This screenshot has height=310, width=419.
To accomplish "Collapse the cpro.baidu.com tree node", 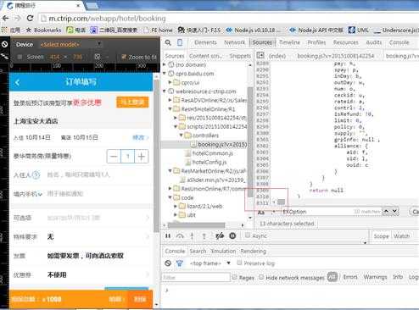I will 165,74.
